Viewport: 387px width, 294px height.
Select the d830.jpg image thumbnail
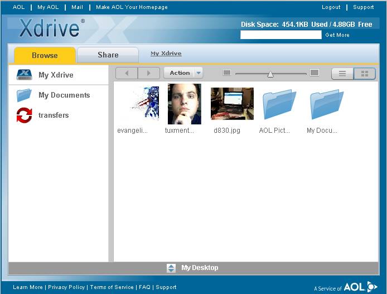(232, 104)
